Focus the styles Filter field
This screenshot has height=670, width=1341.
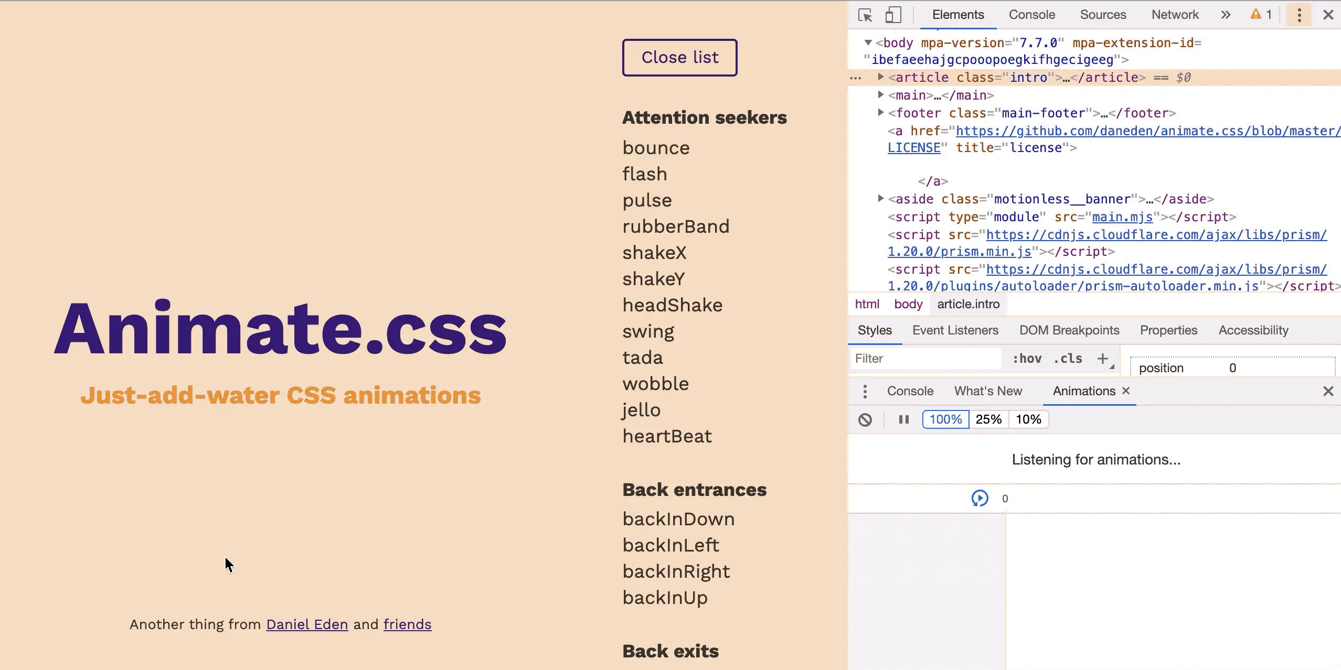coord(925,359)
